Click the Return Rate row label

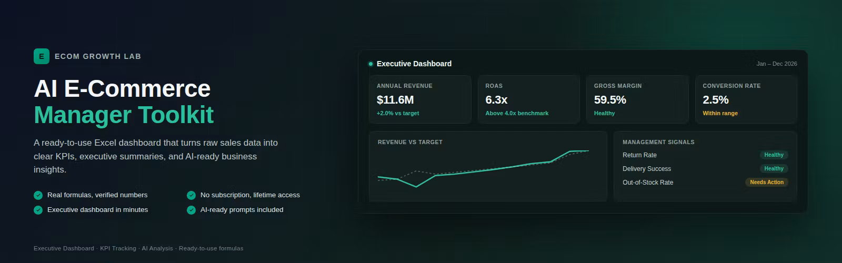click(x=639, y=155)
